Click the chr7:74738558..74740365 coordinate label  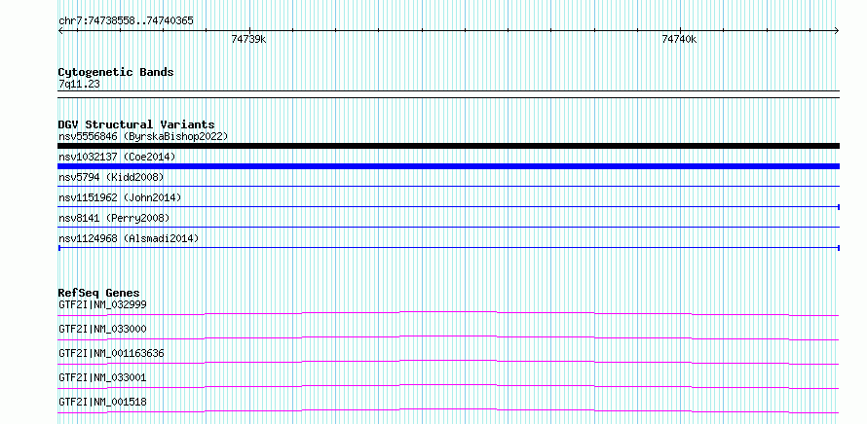pos(126,20)
